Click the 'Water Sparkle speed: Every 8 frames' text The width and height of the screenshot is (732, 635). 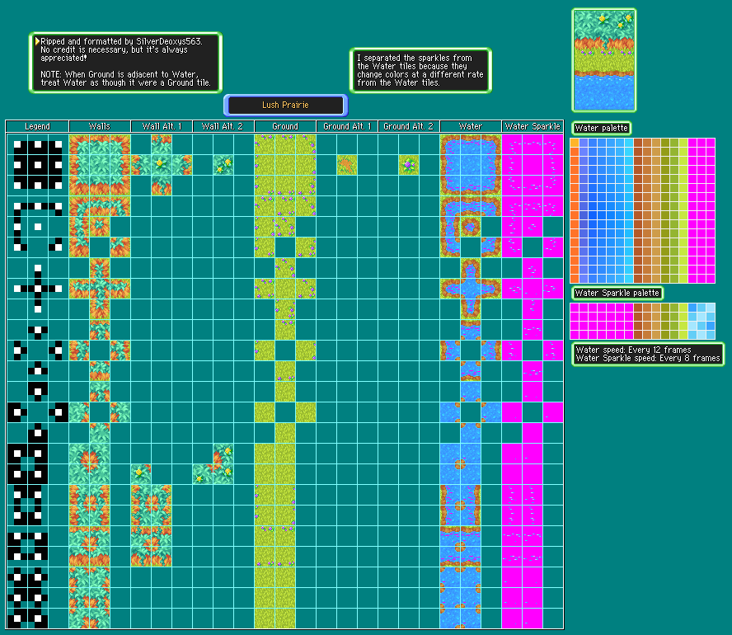[648, 358]
